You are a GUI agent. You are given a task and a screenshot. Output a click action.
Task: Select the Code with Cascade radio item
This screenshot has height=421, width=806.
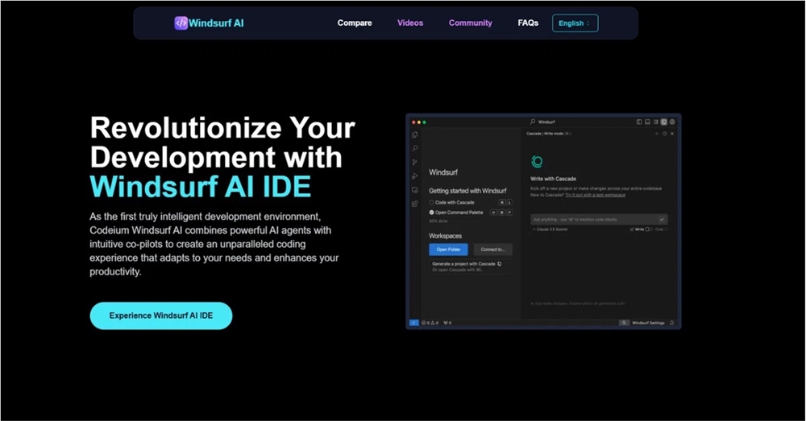point(432,202)
